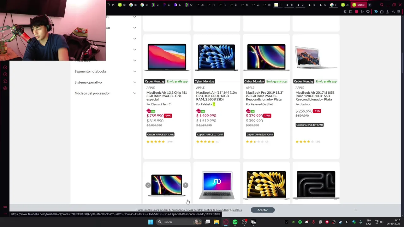This screenshot has width=404, height=227.
Task: Open browser downloads icon
Action: tap(393, 12)
